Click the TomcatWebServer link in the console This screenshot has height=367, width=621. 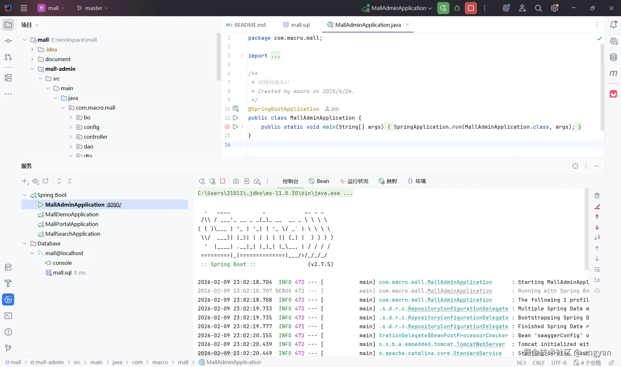[x=481, y=344]
